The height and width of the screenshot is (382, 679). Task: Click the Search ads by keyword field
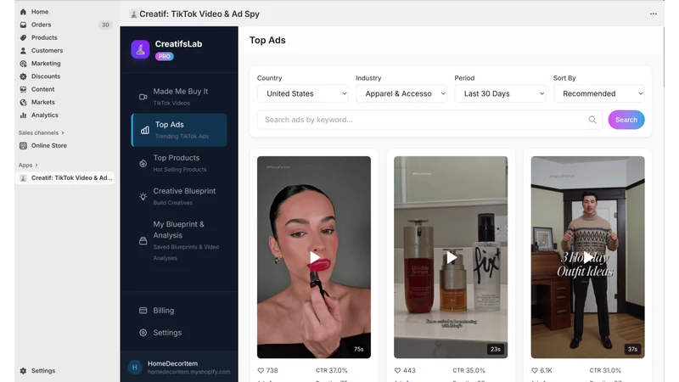[429, 120]
